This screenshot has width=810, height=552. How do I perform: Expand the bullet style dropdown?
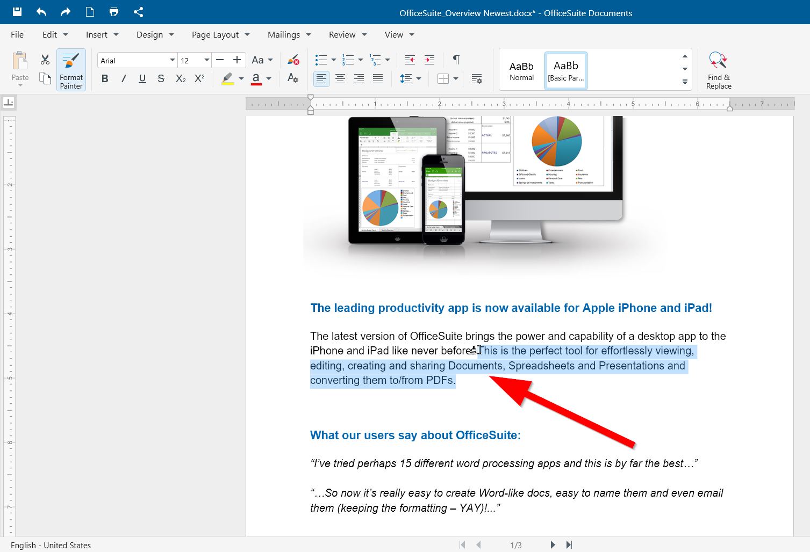click(x=333, y=60)
